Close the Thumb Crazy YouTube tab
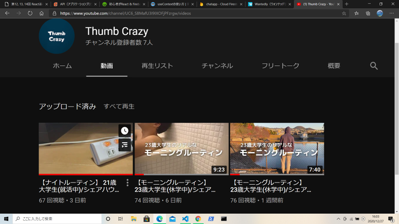399x224 pixels. (338, 4)
